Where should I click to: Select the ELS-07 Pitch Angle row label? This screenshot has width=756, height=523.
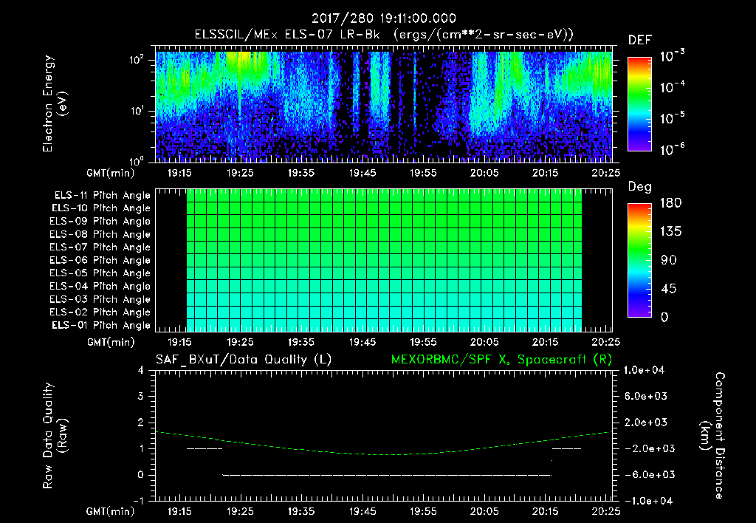click(100, 247)
